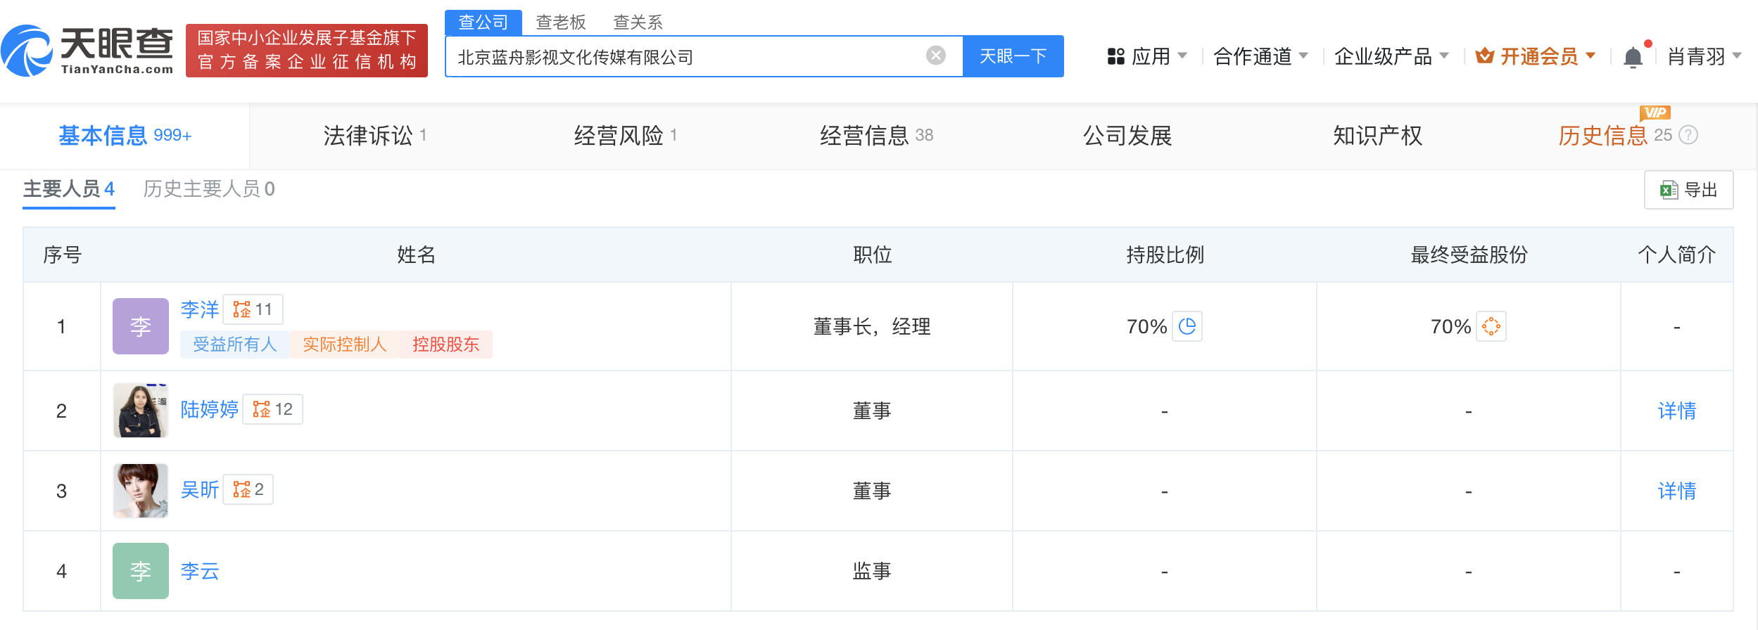Image resolution: width=1758 pixels, height=630 pixels.
Task: Open 详情 profile link for 陆婷婷
Action: pos(1676,411)
